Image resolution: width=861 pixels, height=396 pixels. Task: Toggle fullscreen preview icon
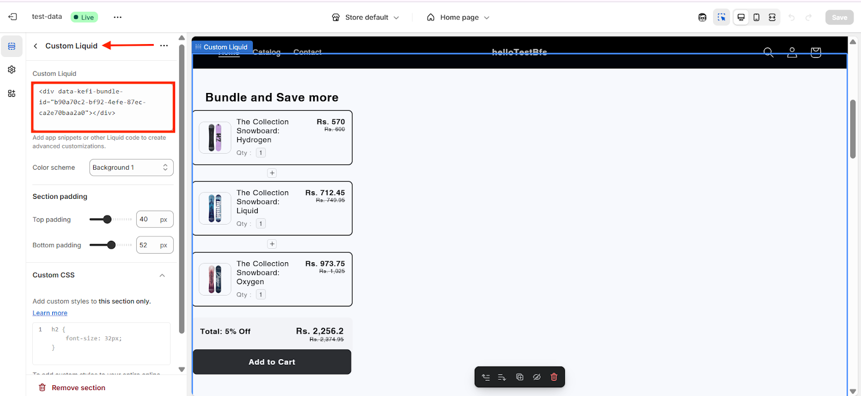(x=772, y=17)
